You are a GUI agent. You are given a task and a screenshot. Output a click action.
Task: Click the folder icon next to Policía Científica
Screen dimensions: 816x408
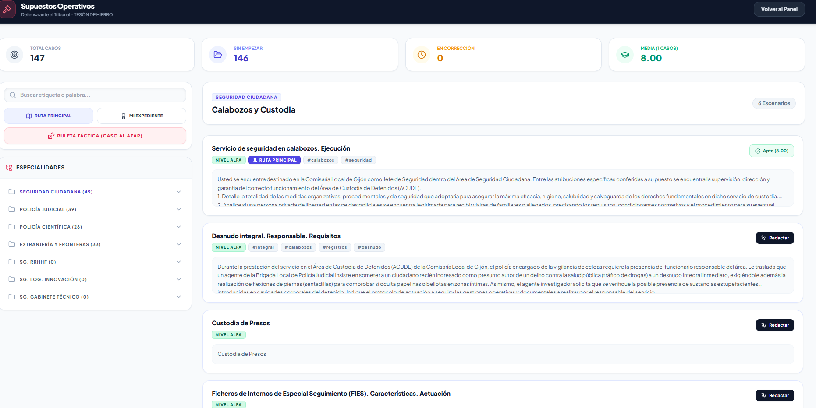[x=12, y=227]
